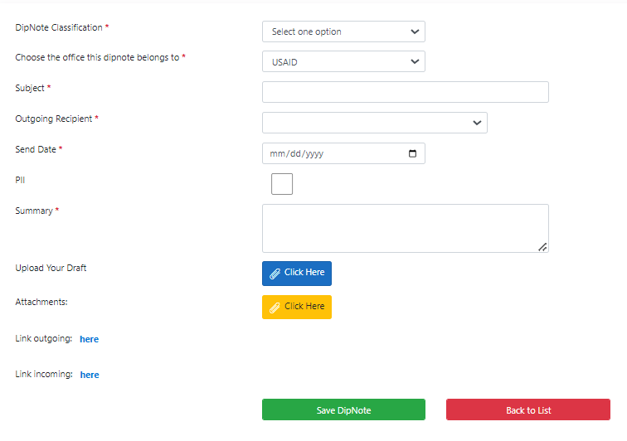627x441 pixels.
Task: Focus the Subject text field
Action: click(x=406, y=92)
